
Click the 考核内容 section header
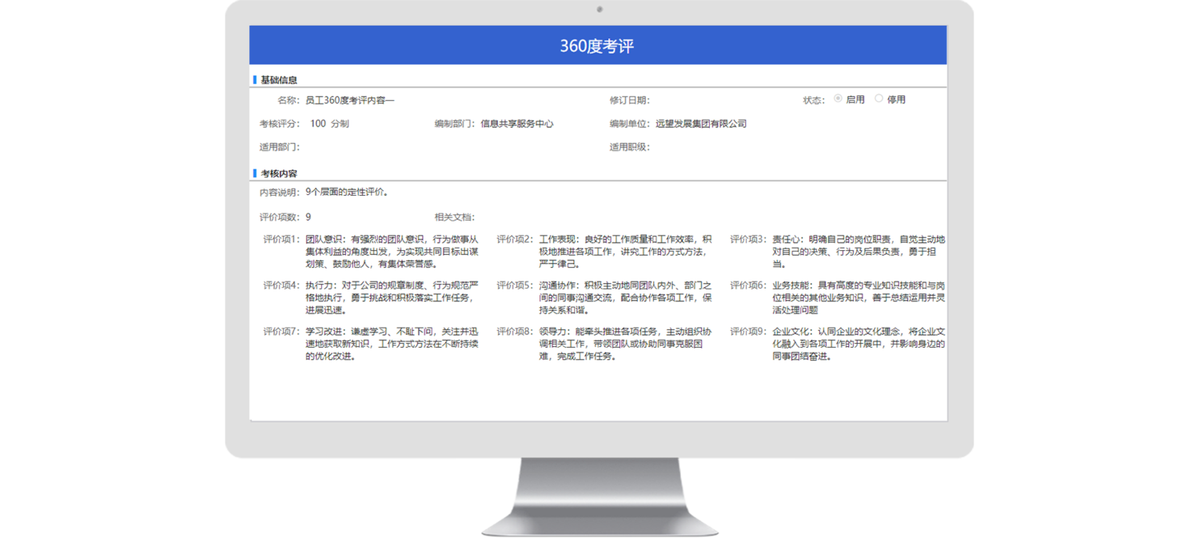click(278, 173)
